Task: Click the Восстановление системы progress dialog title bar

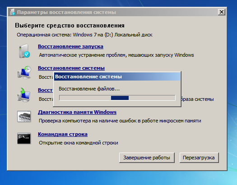Action: 117,77
